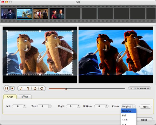
Task: Click bottom-center crop handle
Action: point(40,74)
